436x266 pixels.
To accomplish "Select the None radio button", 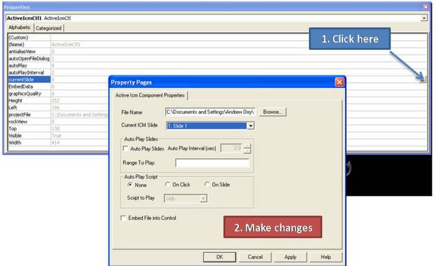I will coord(130,184).
